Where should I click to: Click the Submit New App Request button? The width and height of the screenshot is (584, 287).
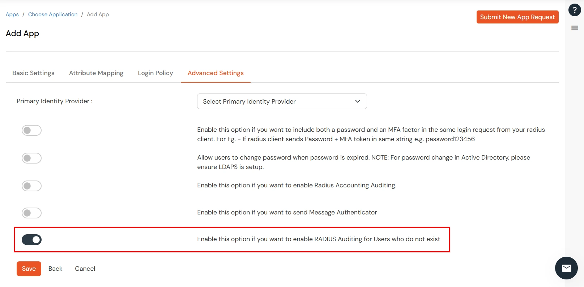(517, 17)
